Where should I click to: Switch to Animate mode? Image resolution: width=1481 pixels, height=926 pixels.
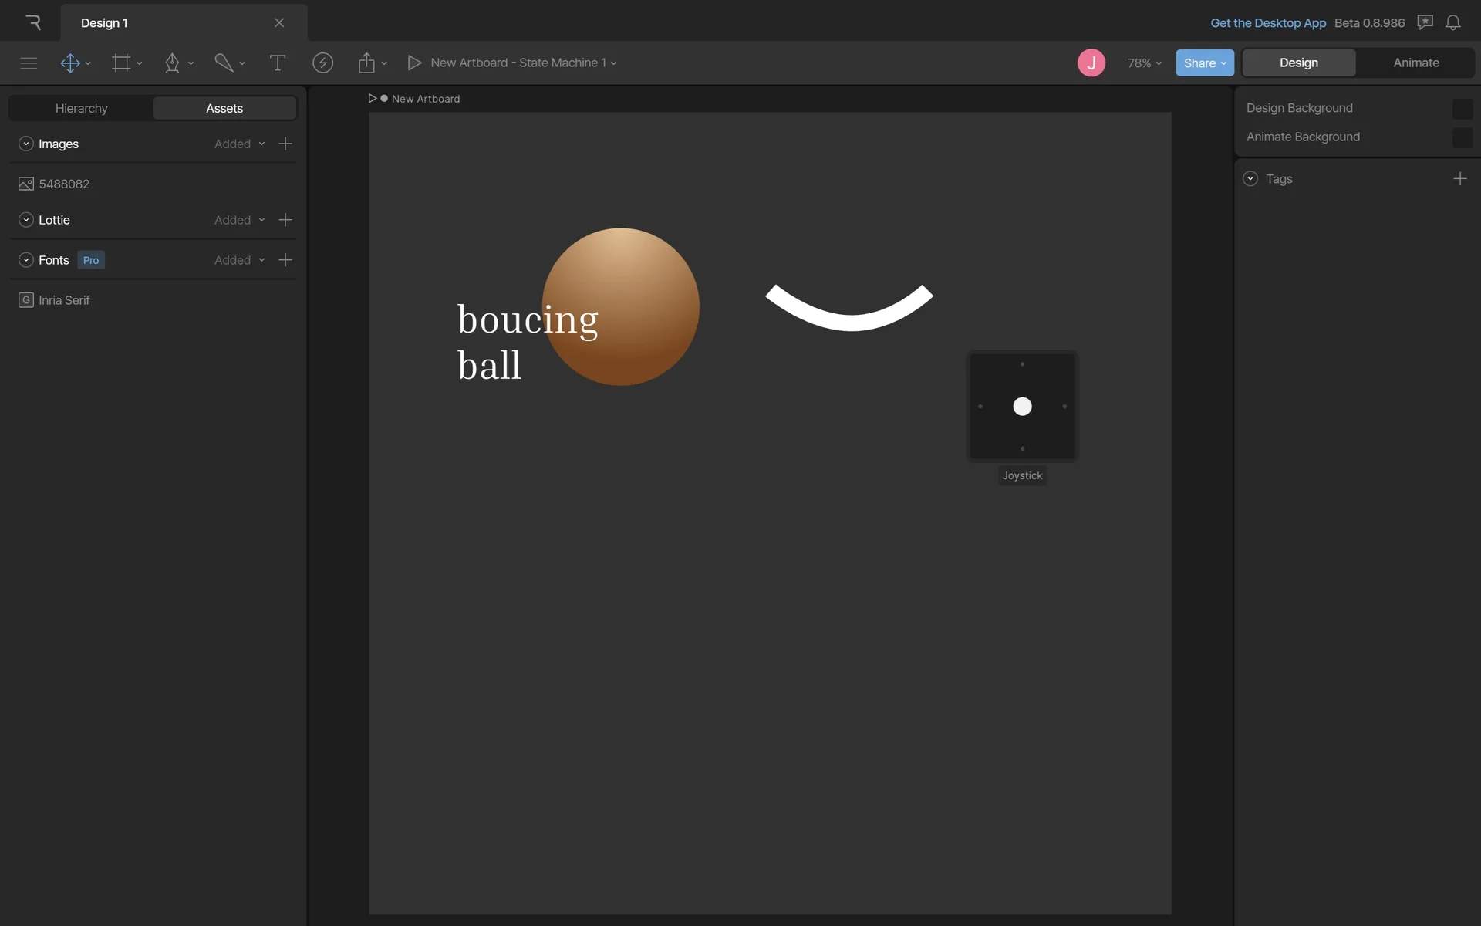[1415, 63]
